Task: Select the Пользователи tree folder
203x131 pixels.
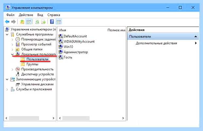Action: pos(37,59)
